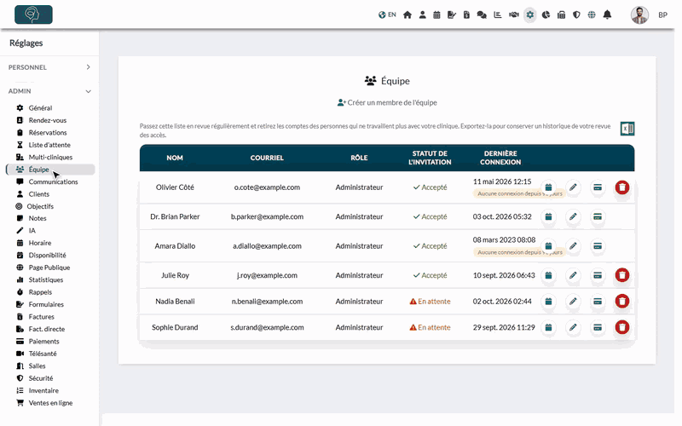The width and height of the screenshot is (682, 426).
Task: Open pie chart icon in top bar
Action: (546, 14)
